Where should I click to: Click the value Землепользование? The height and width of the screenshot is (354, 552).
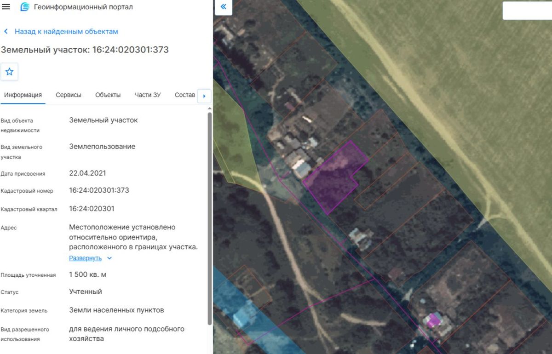click(102, 147)
